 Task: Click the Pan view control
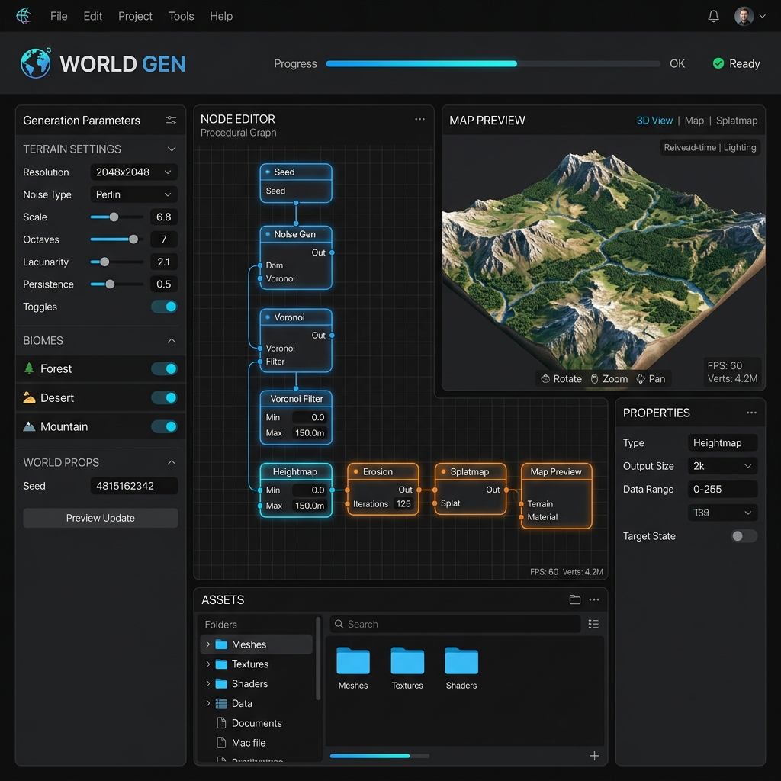click(651, 378)
